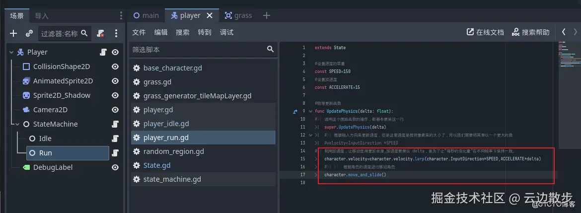
Task: Open player_run.gd in script list
Action: pyautogui.click(x=203, y=138)
